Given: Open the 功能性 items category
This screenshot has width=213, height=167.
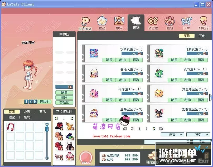Looking at the screenshot, I should pos(153,23).
